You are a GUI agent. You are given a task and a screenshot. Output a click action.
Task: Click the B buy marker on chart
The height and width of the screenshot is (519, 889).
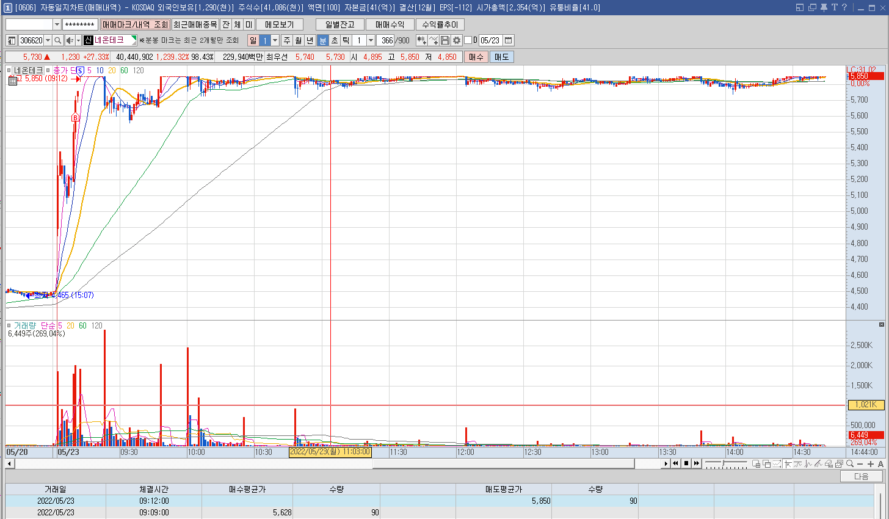coord(76,117)
